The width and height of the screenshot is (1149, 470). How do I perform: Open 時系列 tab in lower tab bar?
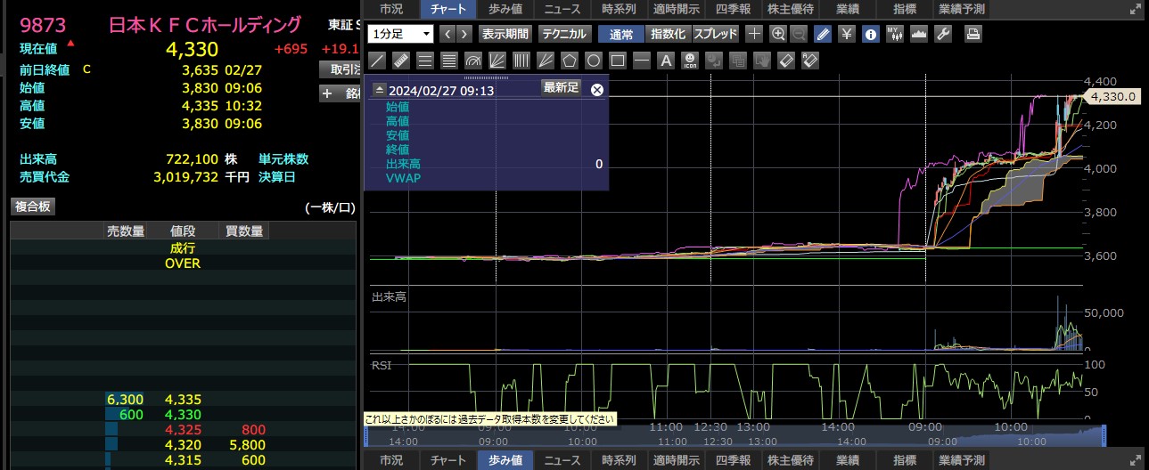(x=619, y=460)
